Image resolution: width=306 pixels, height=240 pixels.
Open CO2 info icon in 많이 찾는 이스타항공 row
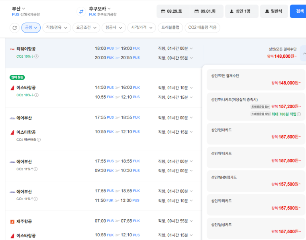pos(37,95)
